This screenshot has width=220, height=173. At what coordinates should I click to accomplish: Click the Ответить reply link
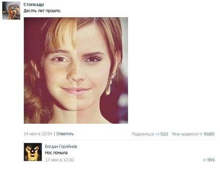[65, 134]
